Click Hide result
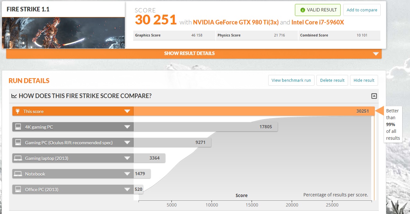410x214 pixels. 364,80
